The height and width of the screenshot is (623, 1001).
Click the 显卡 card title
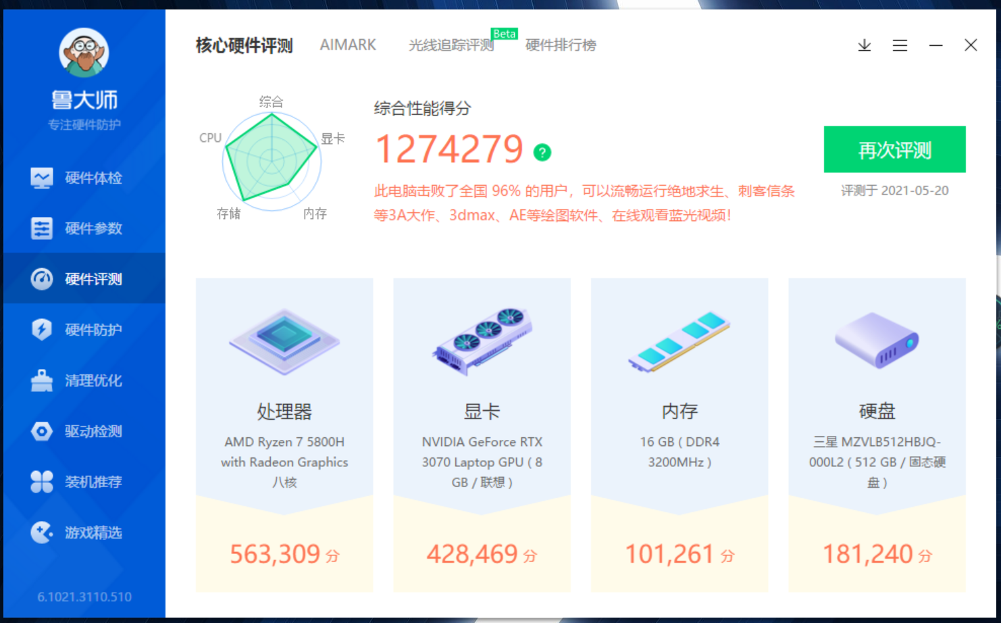click(x=482, y=411)
